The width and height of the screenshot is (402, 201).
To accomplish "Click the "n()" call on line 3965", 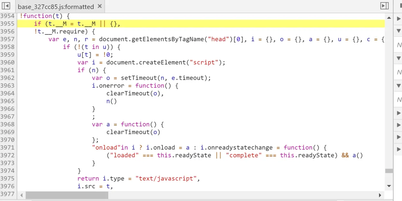I will click(x=112, y=101).
